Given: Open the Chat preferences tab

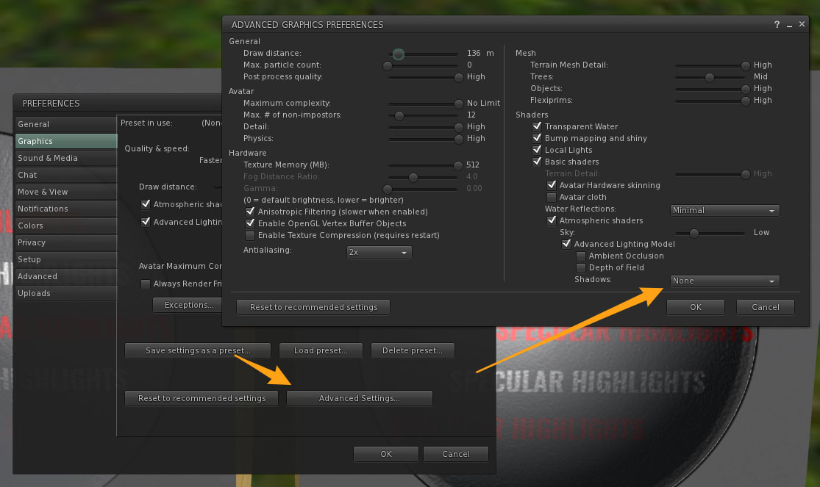Looking at the screenshot, I should tap(66, 175).
